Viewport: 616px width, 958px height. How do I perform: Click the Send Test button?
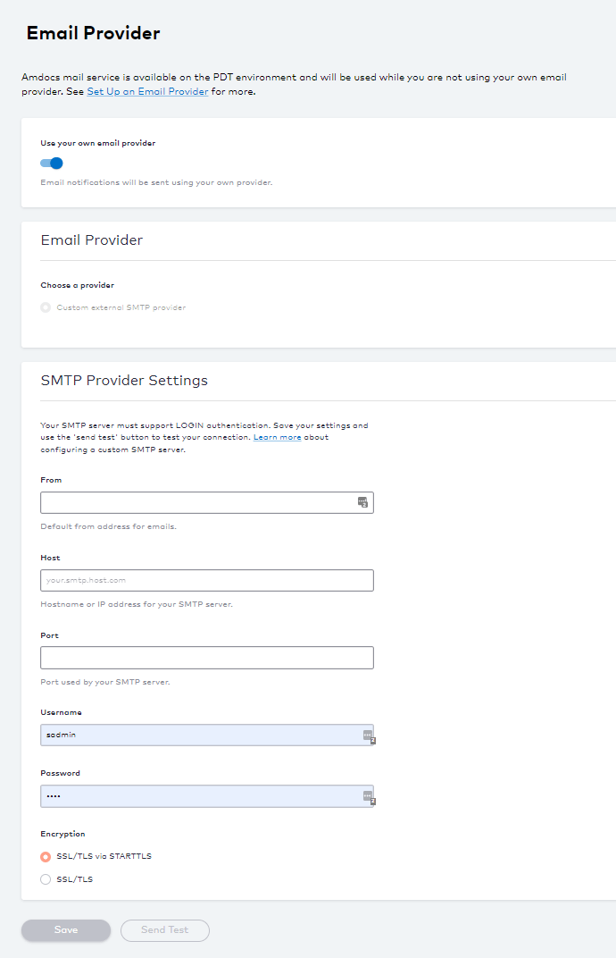(165, 930)
